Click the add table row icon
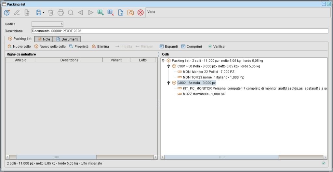 [101, 13]
